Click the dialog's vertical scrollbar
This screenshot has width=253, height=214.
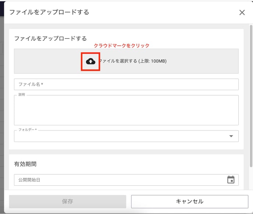click(x=251, y=96)
